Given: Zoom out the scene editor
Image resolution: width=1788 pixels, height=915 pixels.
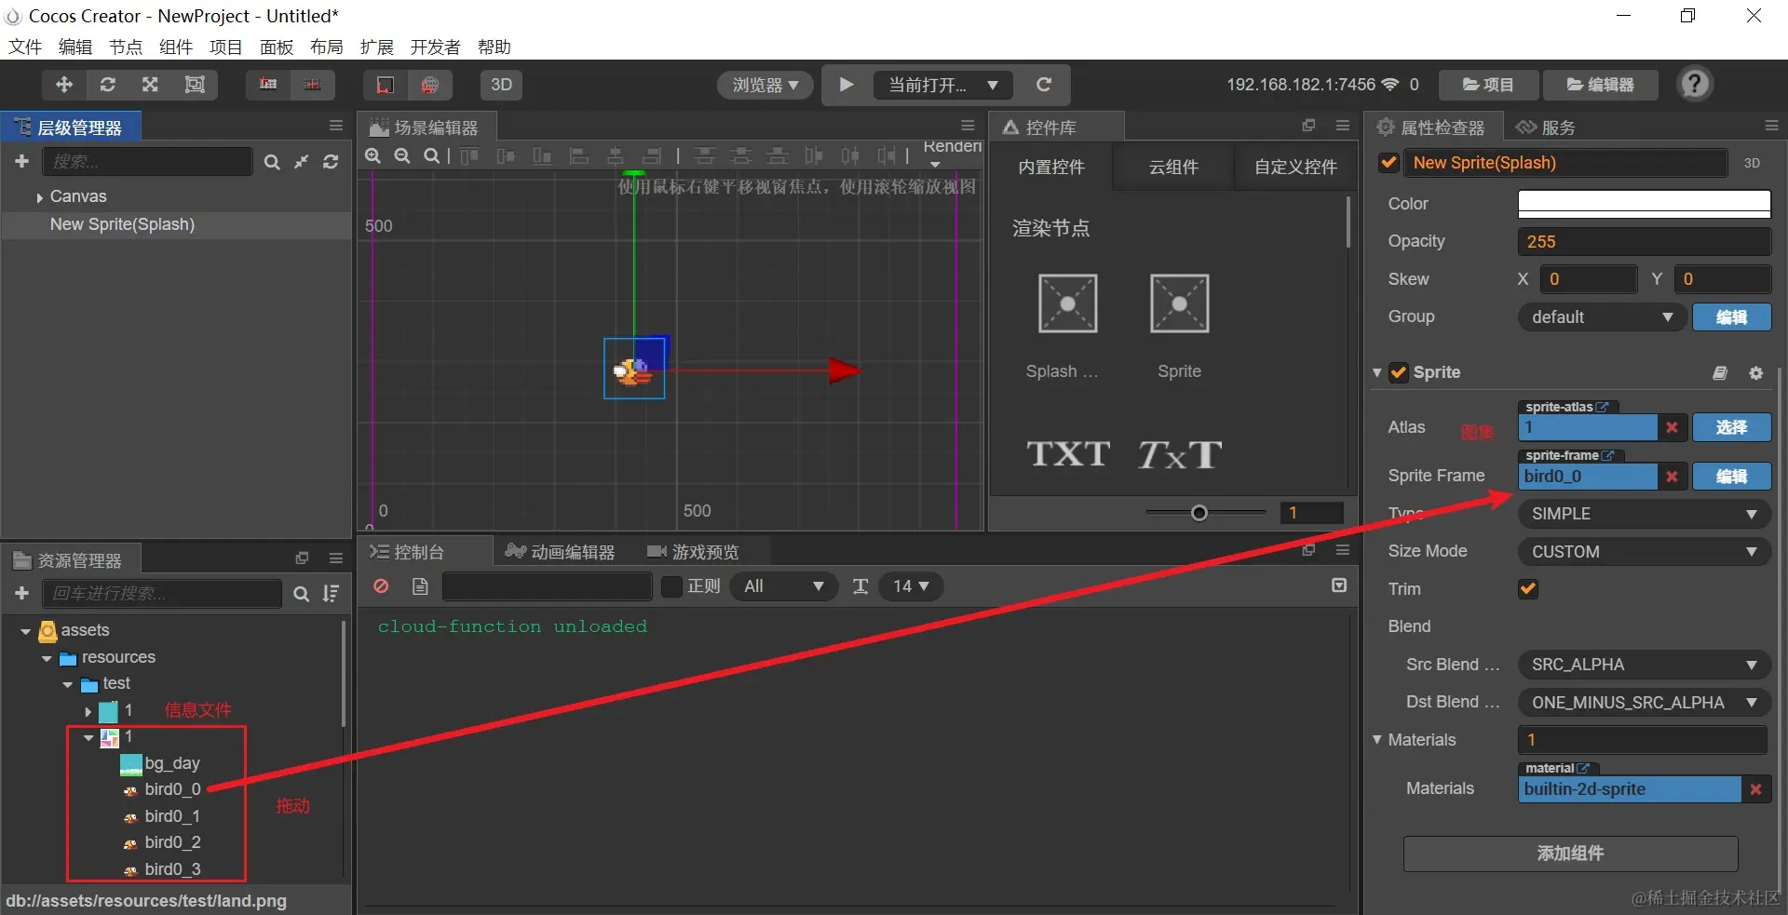Looking at the screenshot, I should pyautogui.click(x=402, y=155).
